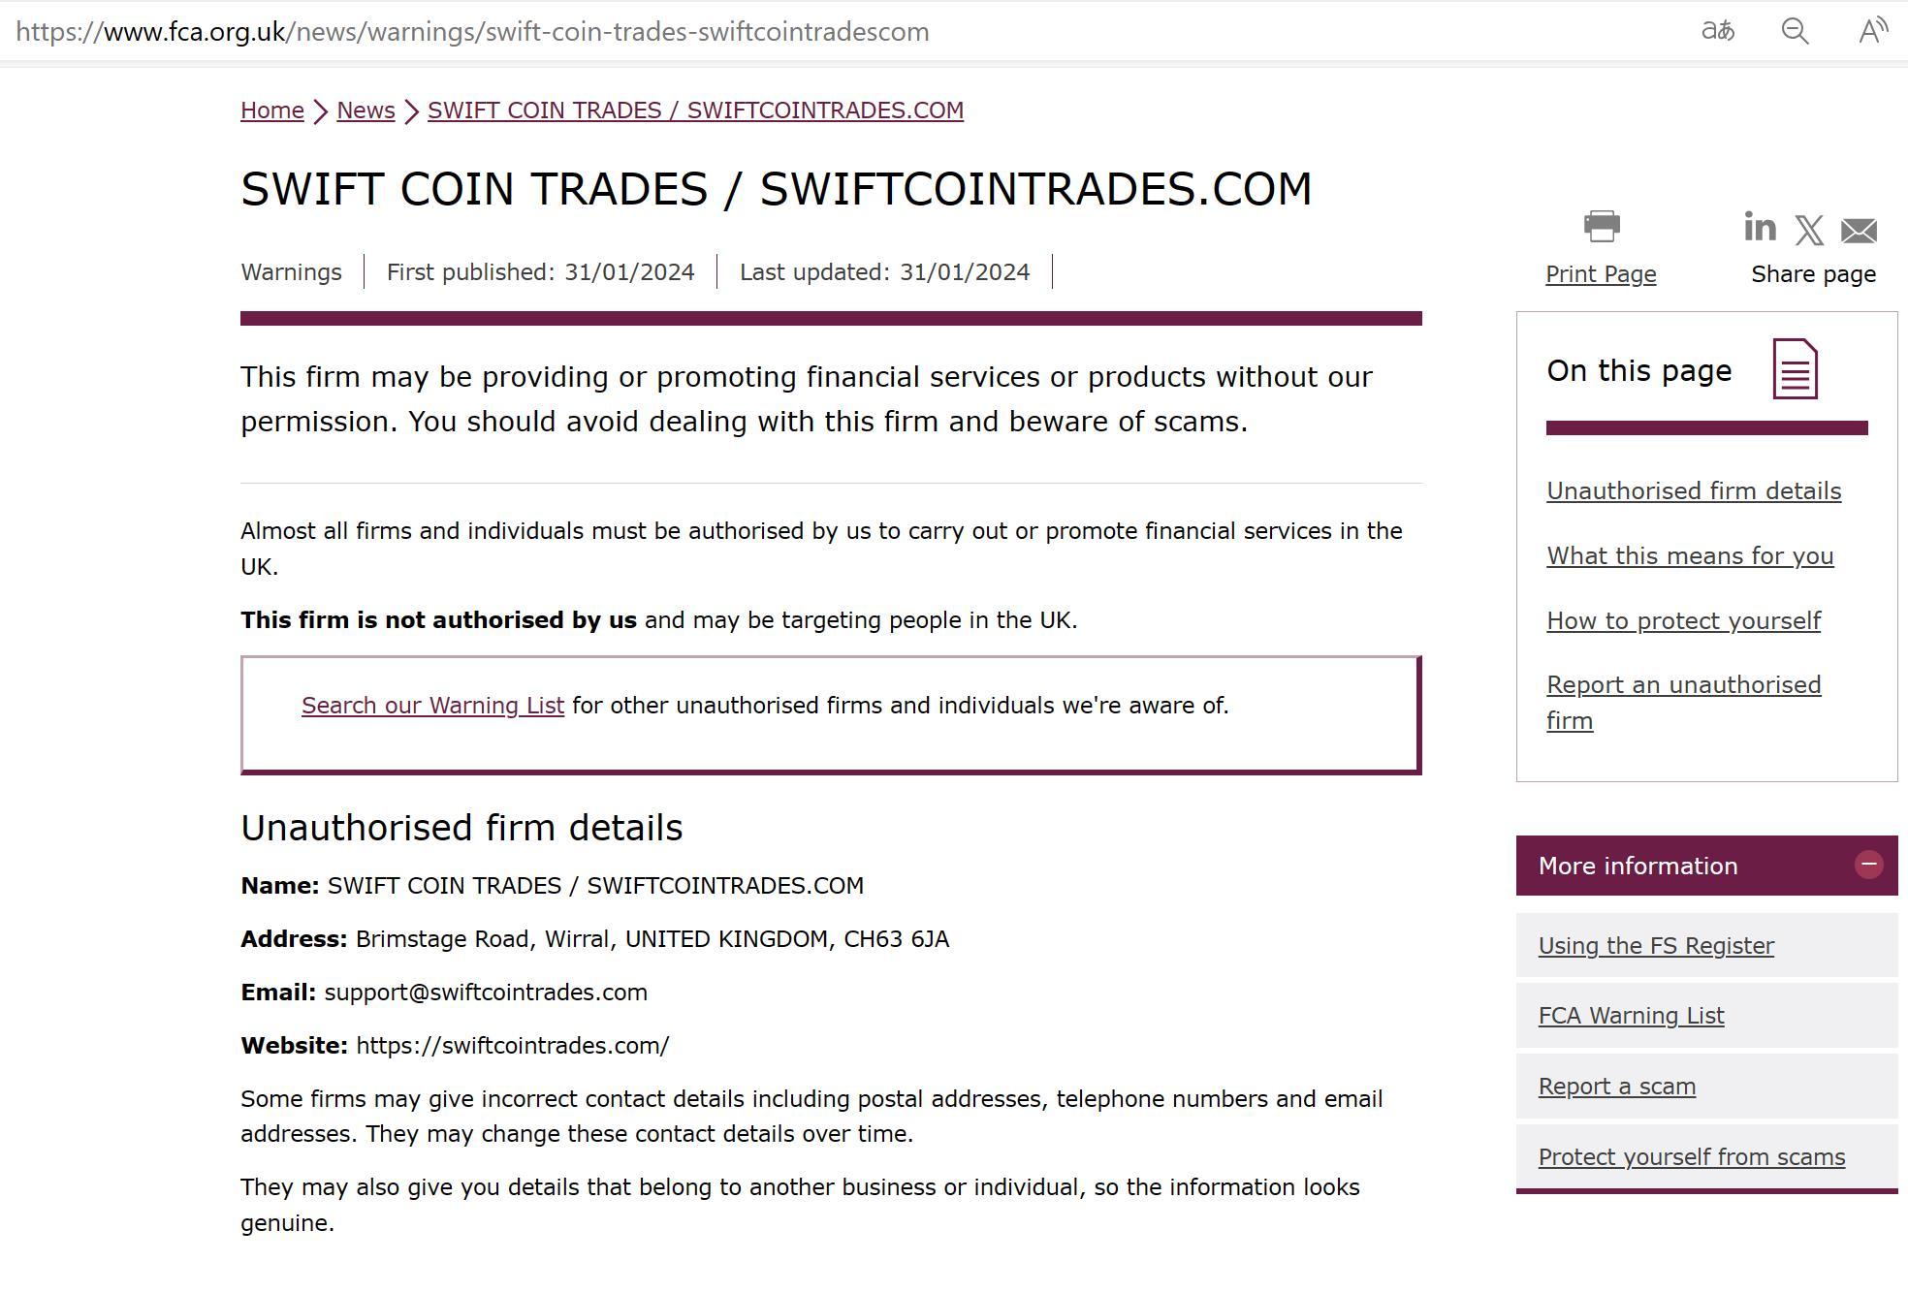Open Report a scam link

click(x=1616, y=1087)
